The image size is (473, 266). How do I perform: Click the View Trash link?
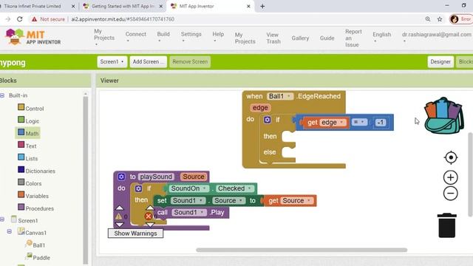pos(273,38)
